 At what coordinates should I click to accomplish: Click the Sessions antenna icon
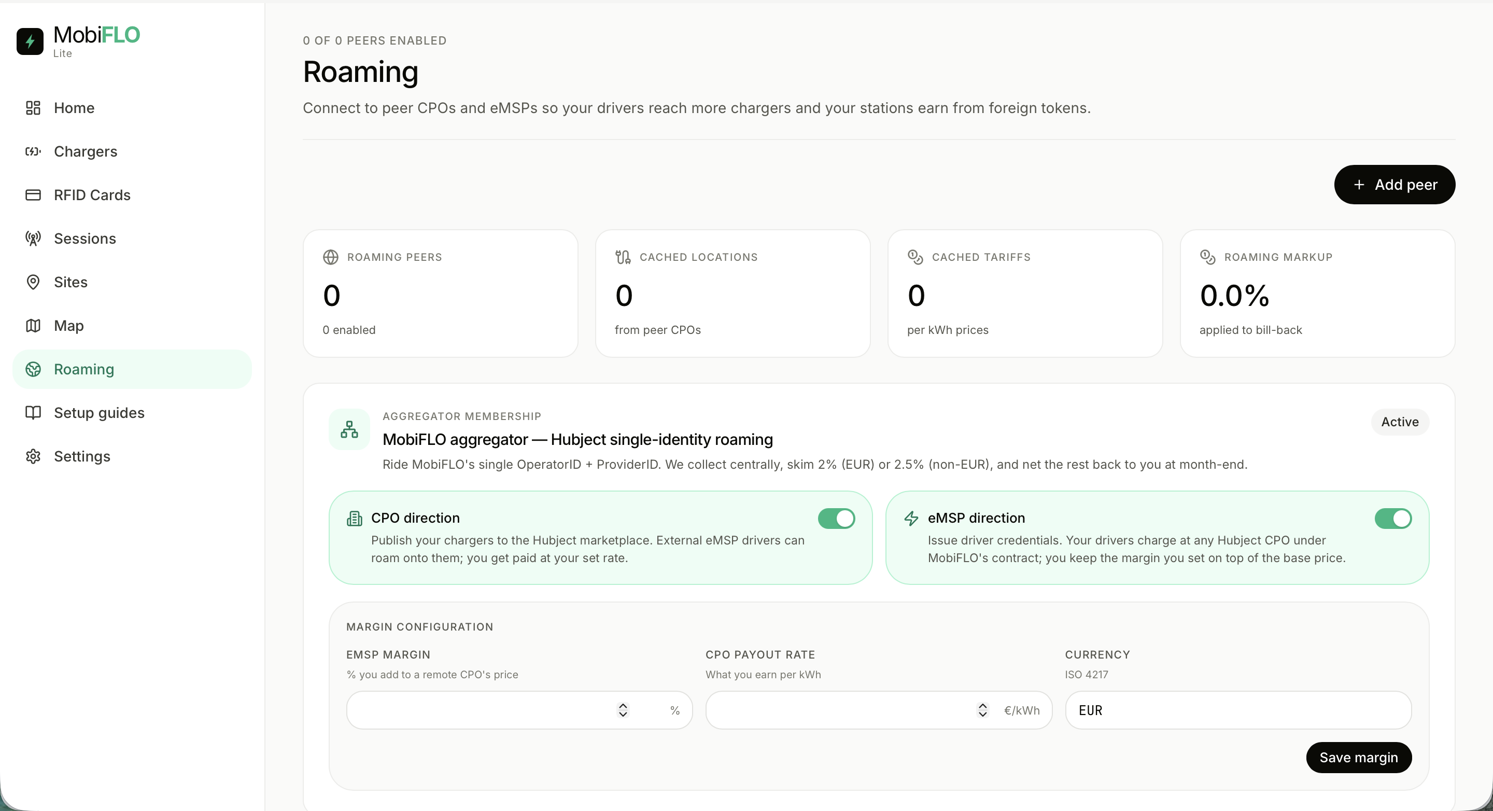tap(33, 238)
